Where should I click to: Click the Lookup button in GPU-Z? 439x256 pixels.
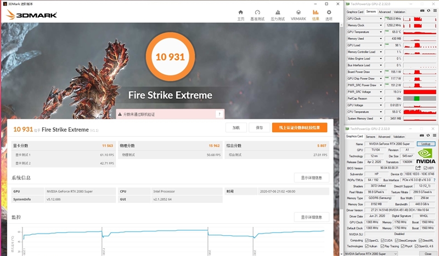[425, 143]
